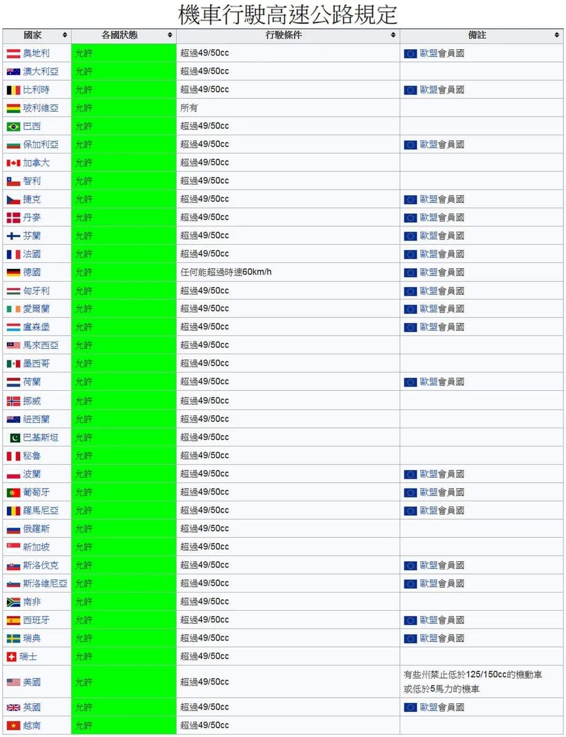Sort table by 國家 column arrows
566x737 pixels.
click(x=64, y=35)
